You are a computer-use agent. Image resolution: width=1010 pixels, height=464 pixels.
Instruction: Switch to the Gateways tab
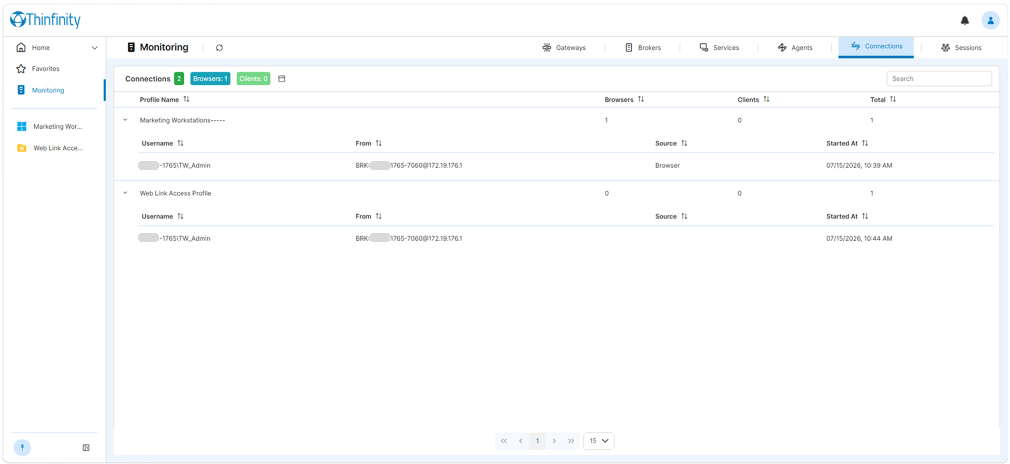tap(564, 48)
